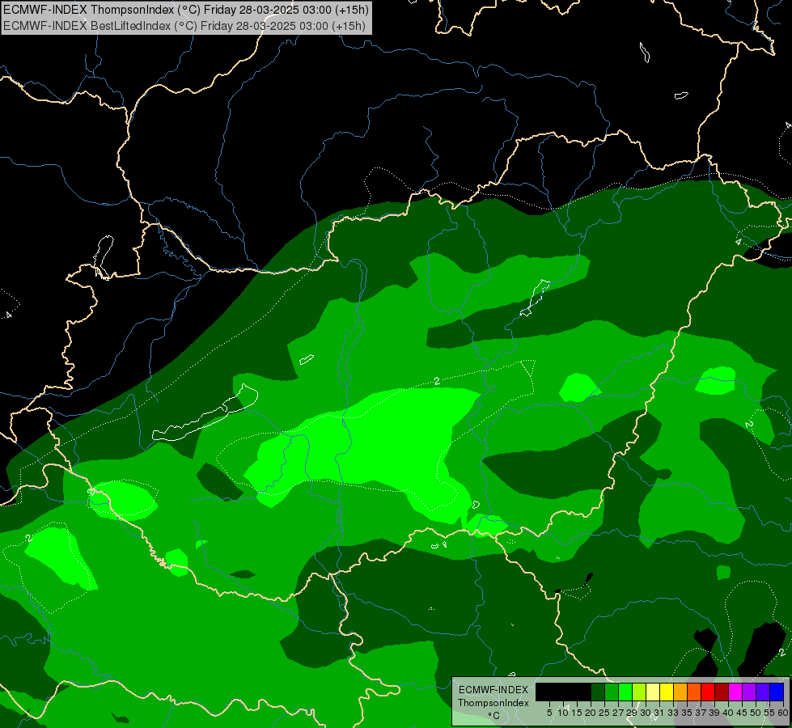Click the yellow-green 29–30 legend swatch
The width and height of the screenshot is (792, 728).
coord(639,692)
